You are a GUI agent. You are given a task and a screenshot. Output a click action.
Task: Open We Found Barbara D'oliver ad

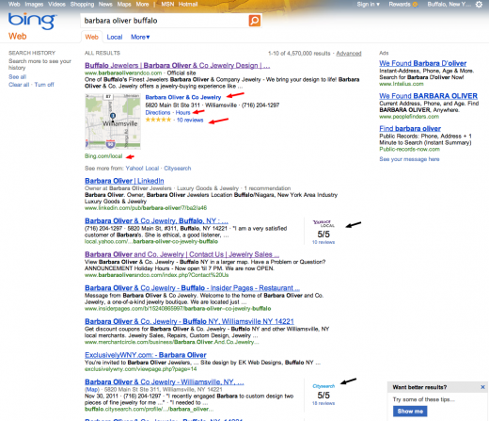423,63
